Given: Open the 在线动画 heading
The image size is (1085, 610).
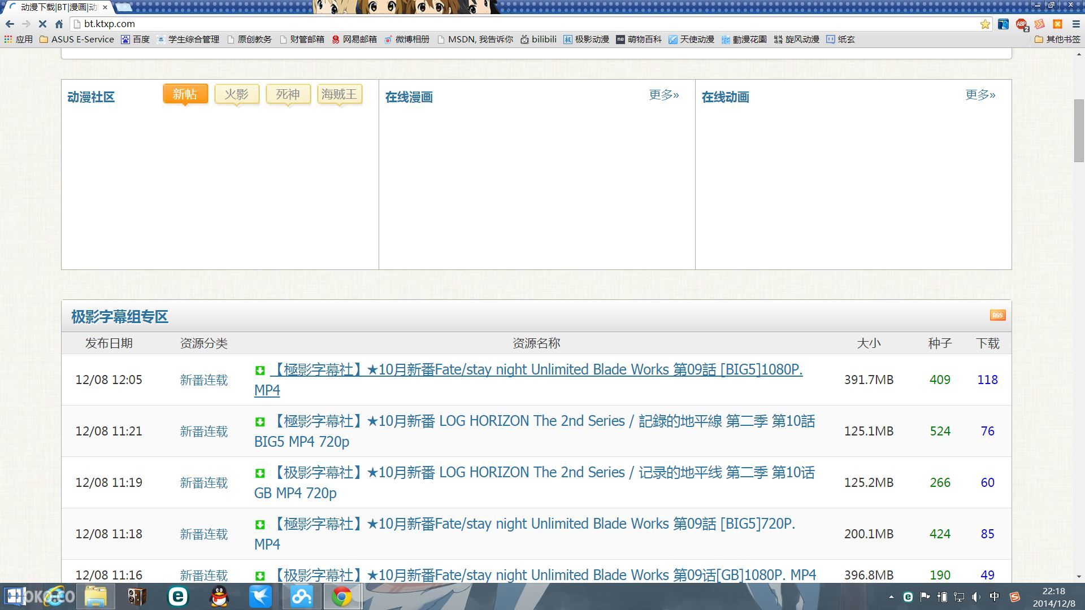Looking at the screenshot, I should tap(726, 97).
